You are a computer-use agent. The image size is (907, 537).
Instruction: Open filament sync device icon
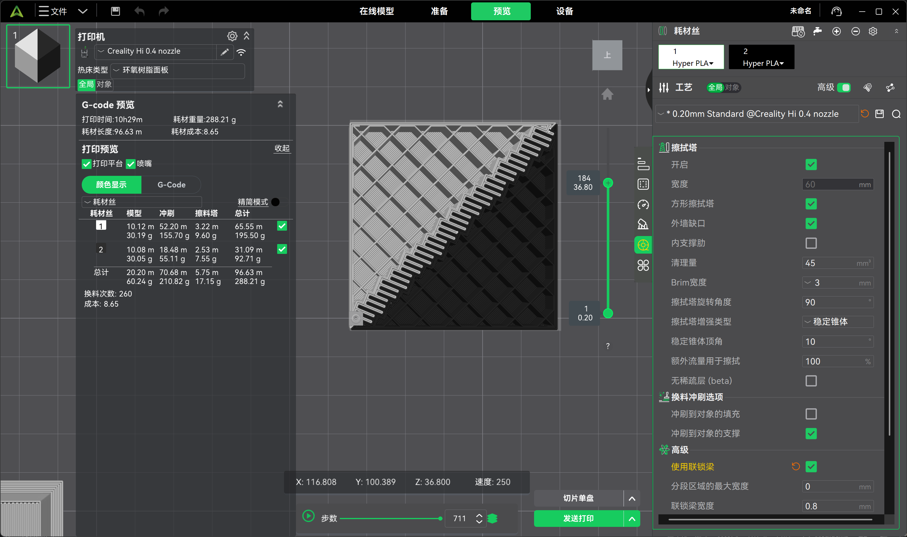pos(798,32)
